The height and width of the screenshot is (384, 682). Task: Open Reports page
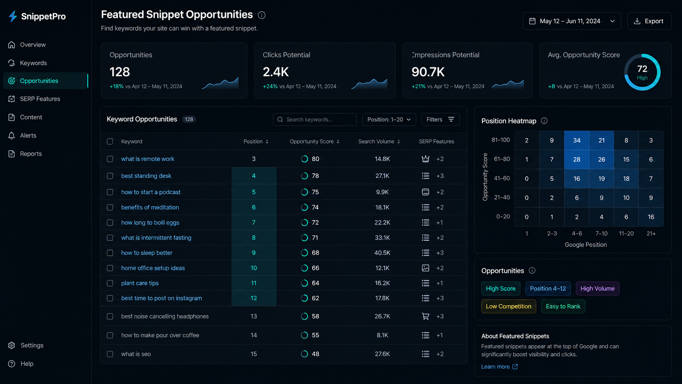(x=45, y=154)
